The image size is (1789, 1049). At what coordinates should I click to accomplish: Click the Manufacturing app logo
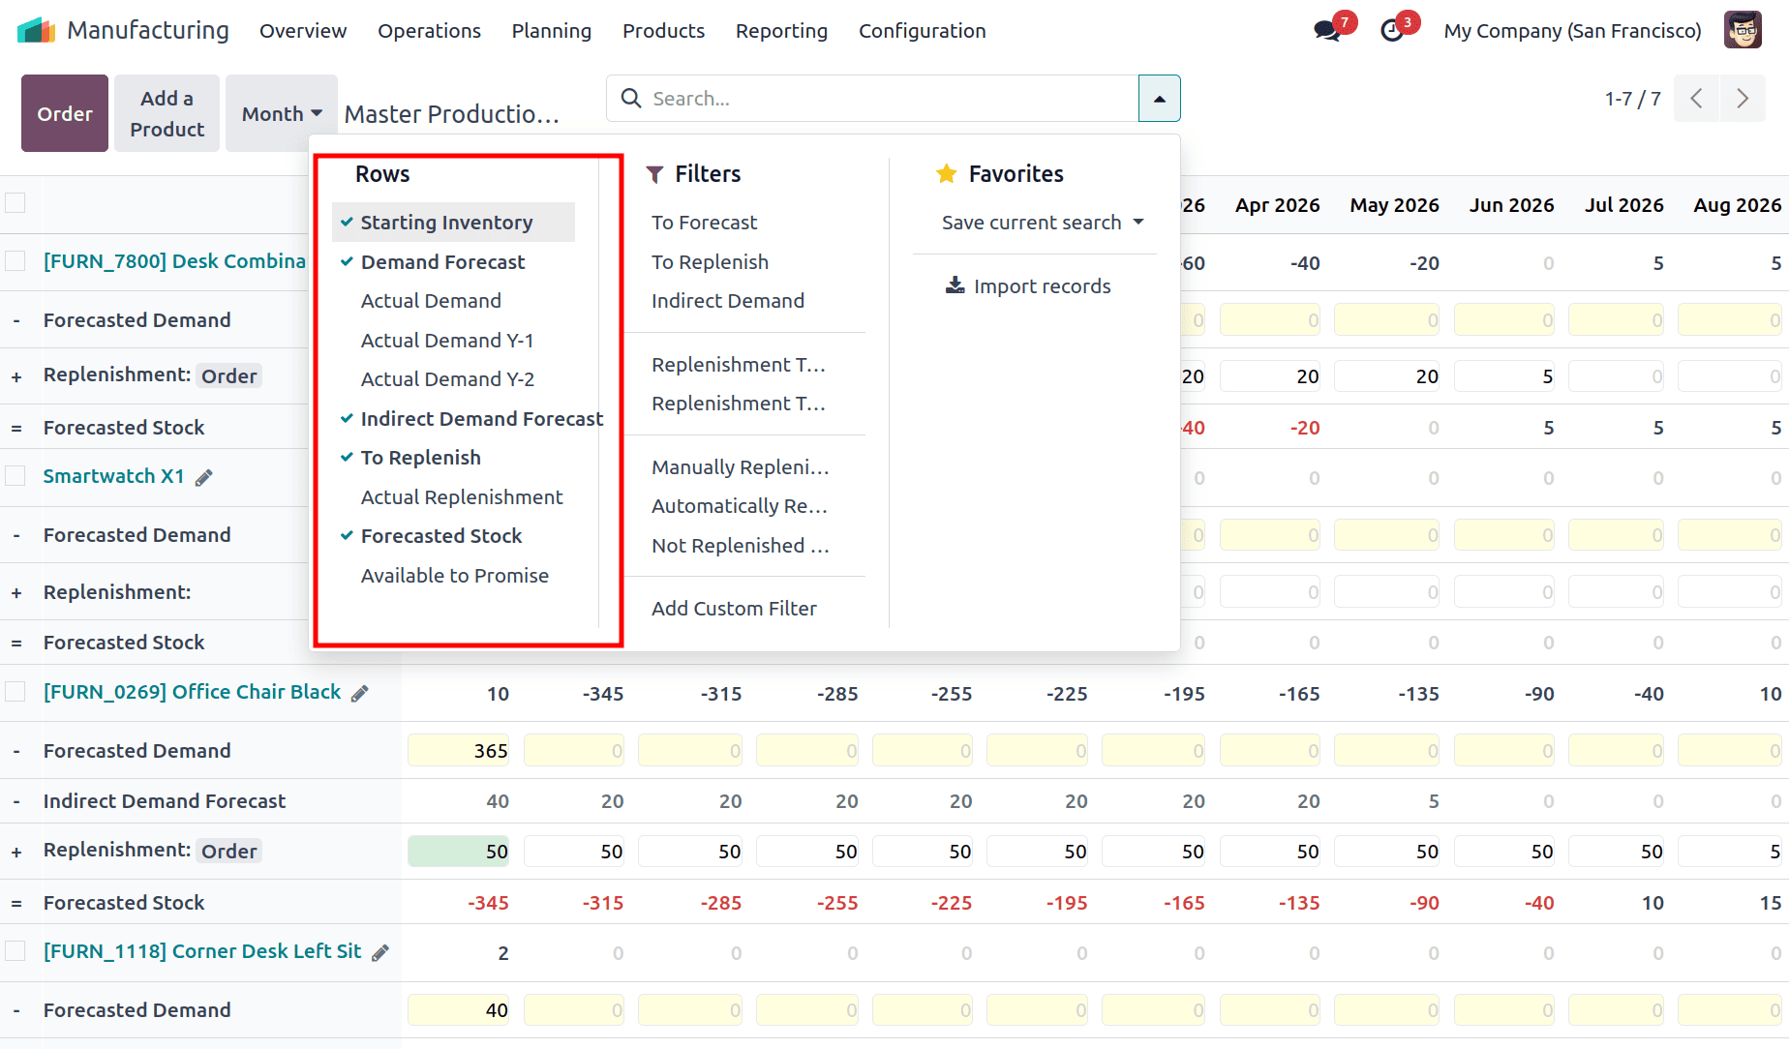pyautogui.click(x=36, y=30)
